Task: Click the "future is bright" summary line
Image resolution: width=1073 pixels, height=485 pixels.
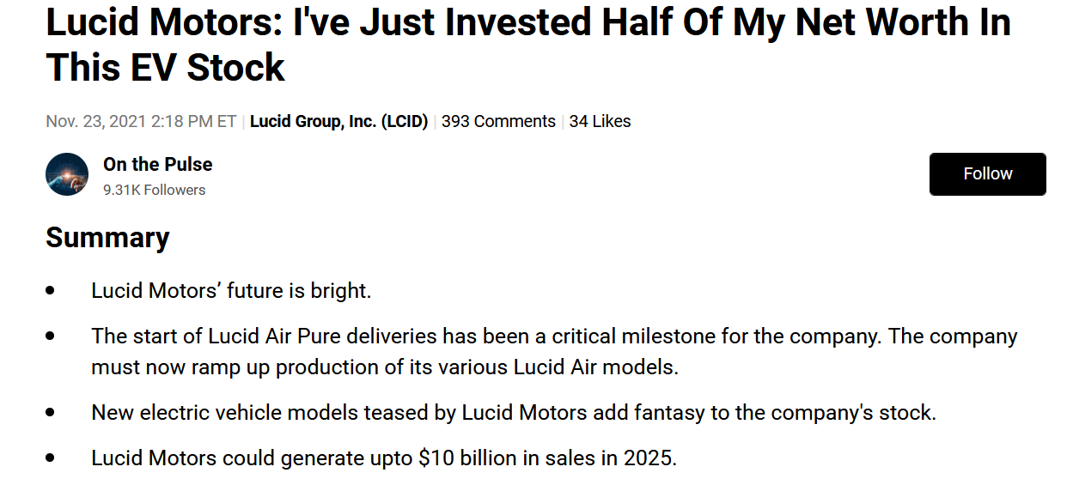Action: click(231, 291)
